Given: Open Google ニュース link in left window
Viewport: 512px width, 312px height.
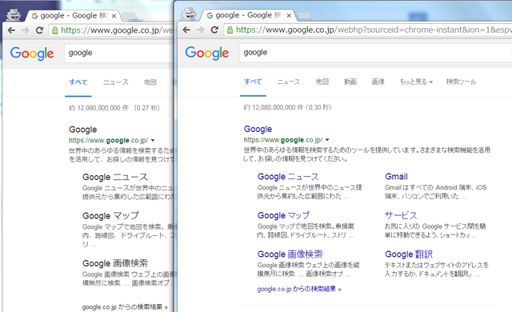Looking at the screenshot, I should [115, 178].
